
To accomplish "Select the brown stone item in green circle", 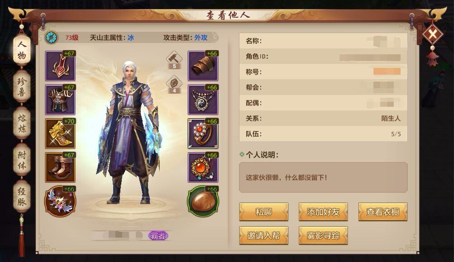I will [x=203, y=201].
